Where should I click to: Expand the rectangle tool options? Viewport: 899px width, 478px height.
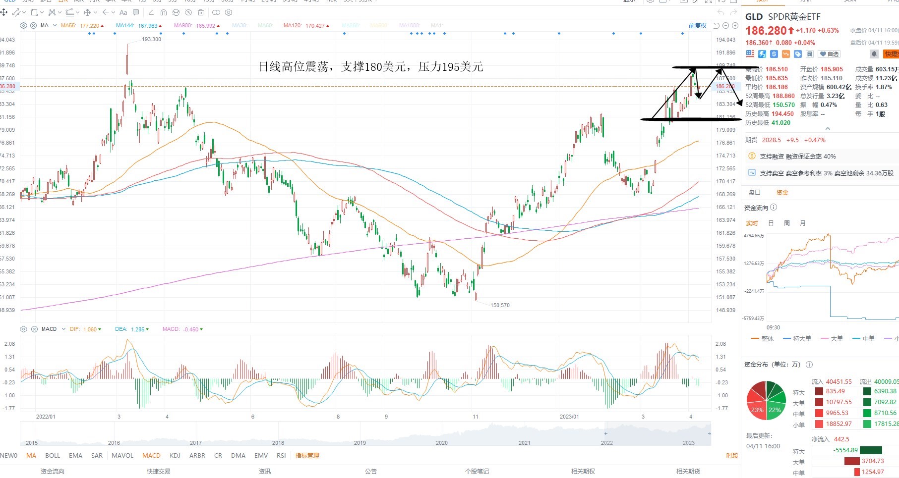[42, 12]
